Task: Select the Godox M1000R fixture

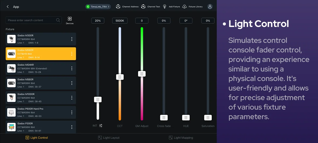Action: point(40,98)
